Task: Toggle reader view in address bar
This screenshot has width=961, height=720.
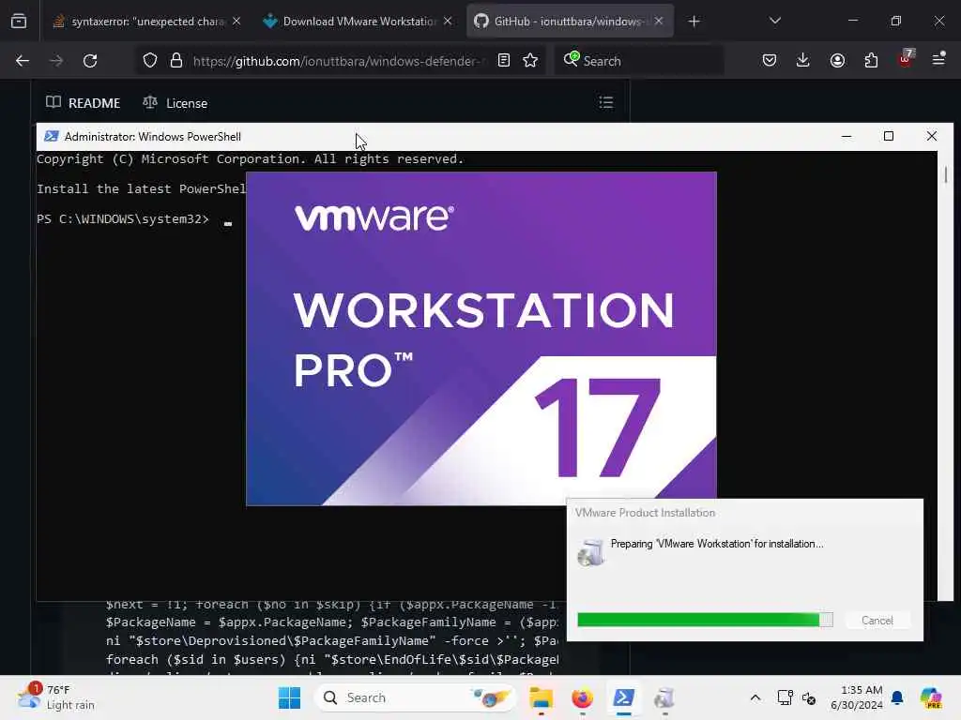Action: (x=504, y=61)
